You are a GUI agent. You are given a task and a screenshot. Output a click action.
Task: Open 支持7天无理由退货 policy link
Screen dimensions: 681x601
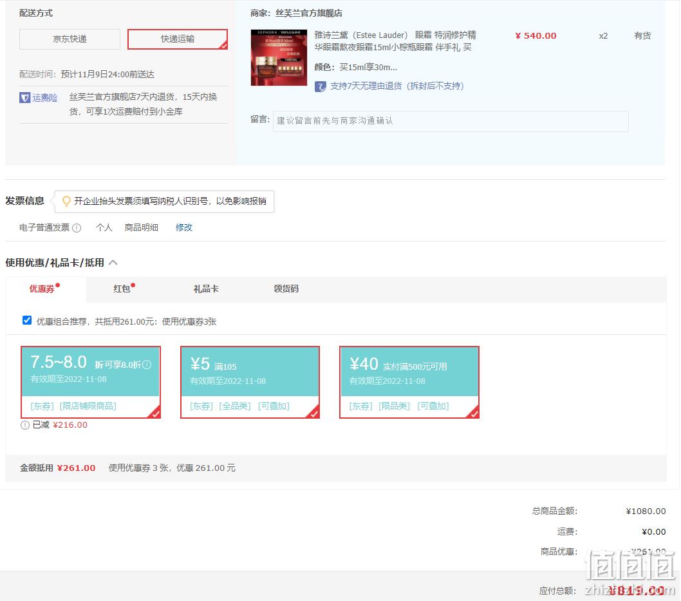coord(397,86)
